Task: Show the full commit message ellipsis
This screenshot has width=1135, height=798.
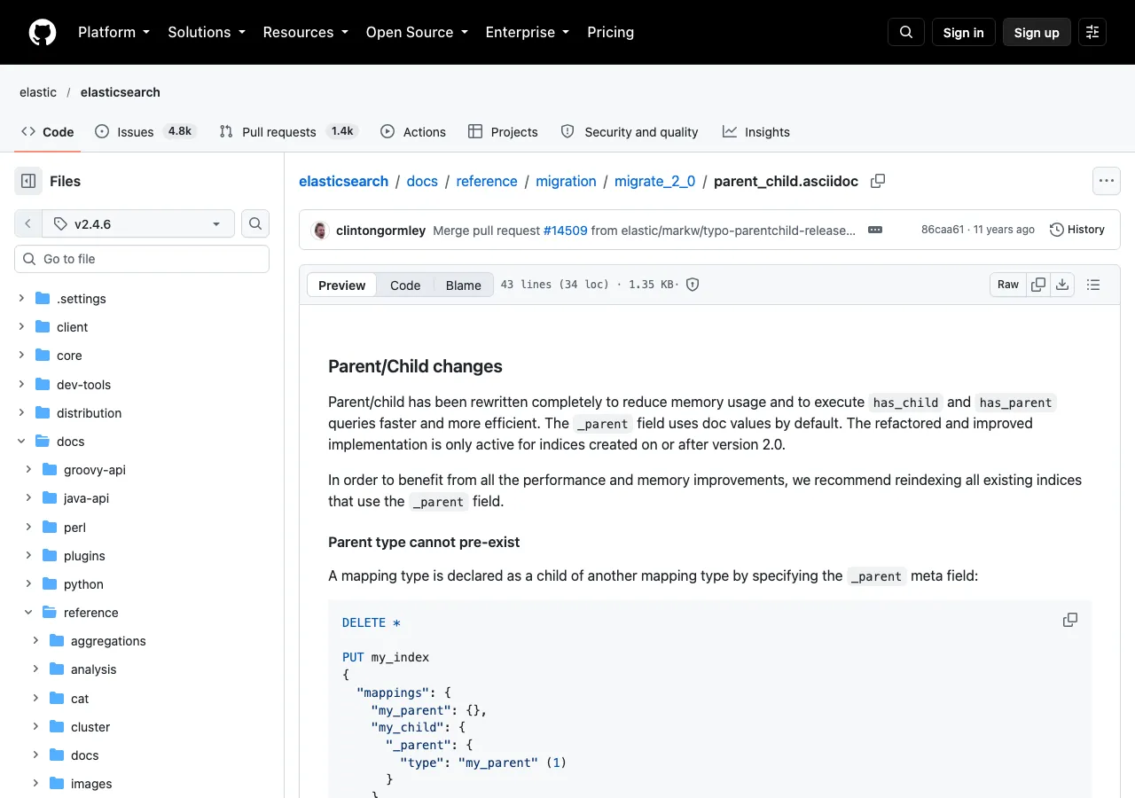Action: pos(875,230)
